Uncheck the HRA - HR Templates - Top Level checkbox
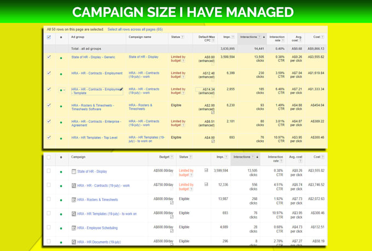 click(x=49, y=138)
